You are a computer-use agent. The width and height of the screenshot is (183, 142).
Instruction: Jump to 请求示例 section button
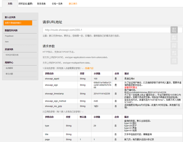[x=174, y=53]
